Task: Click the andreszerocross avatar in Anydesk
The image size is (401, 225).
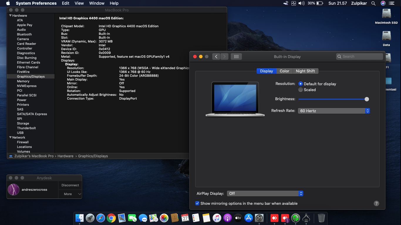Action: click(14, 190)
